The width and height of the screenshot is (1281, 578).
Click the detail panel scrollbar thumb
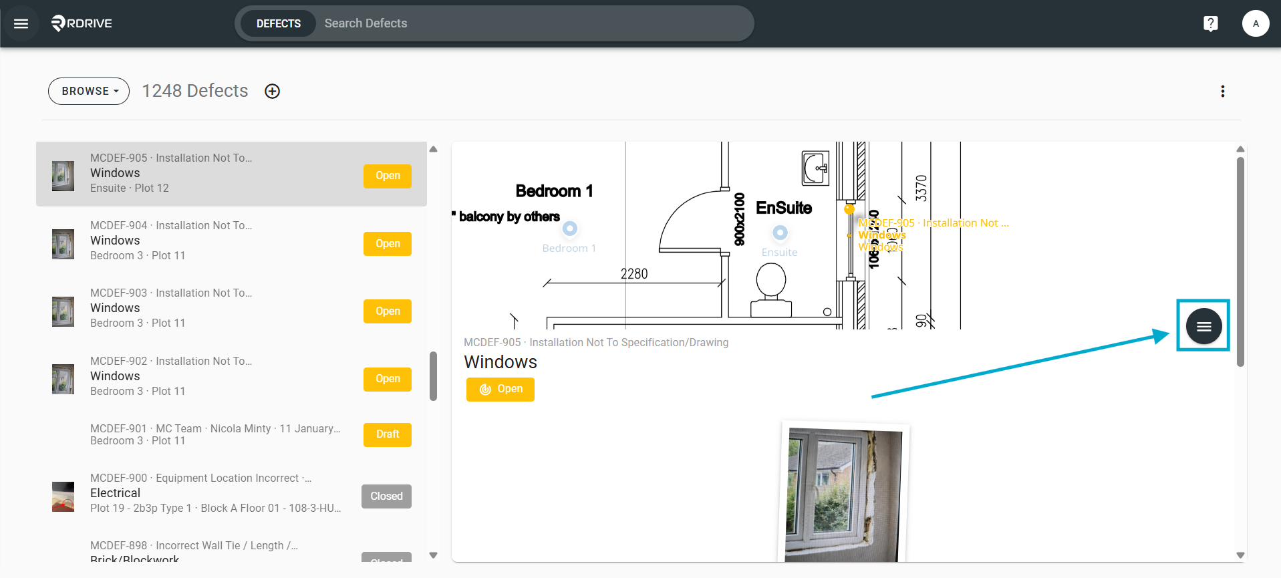[x=1240, y=262]
